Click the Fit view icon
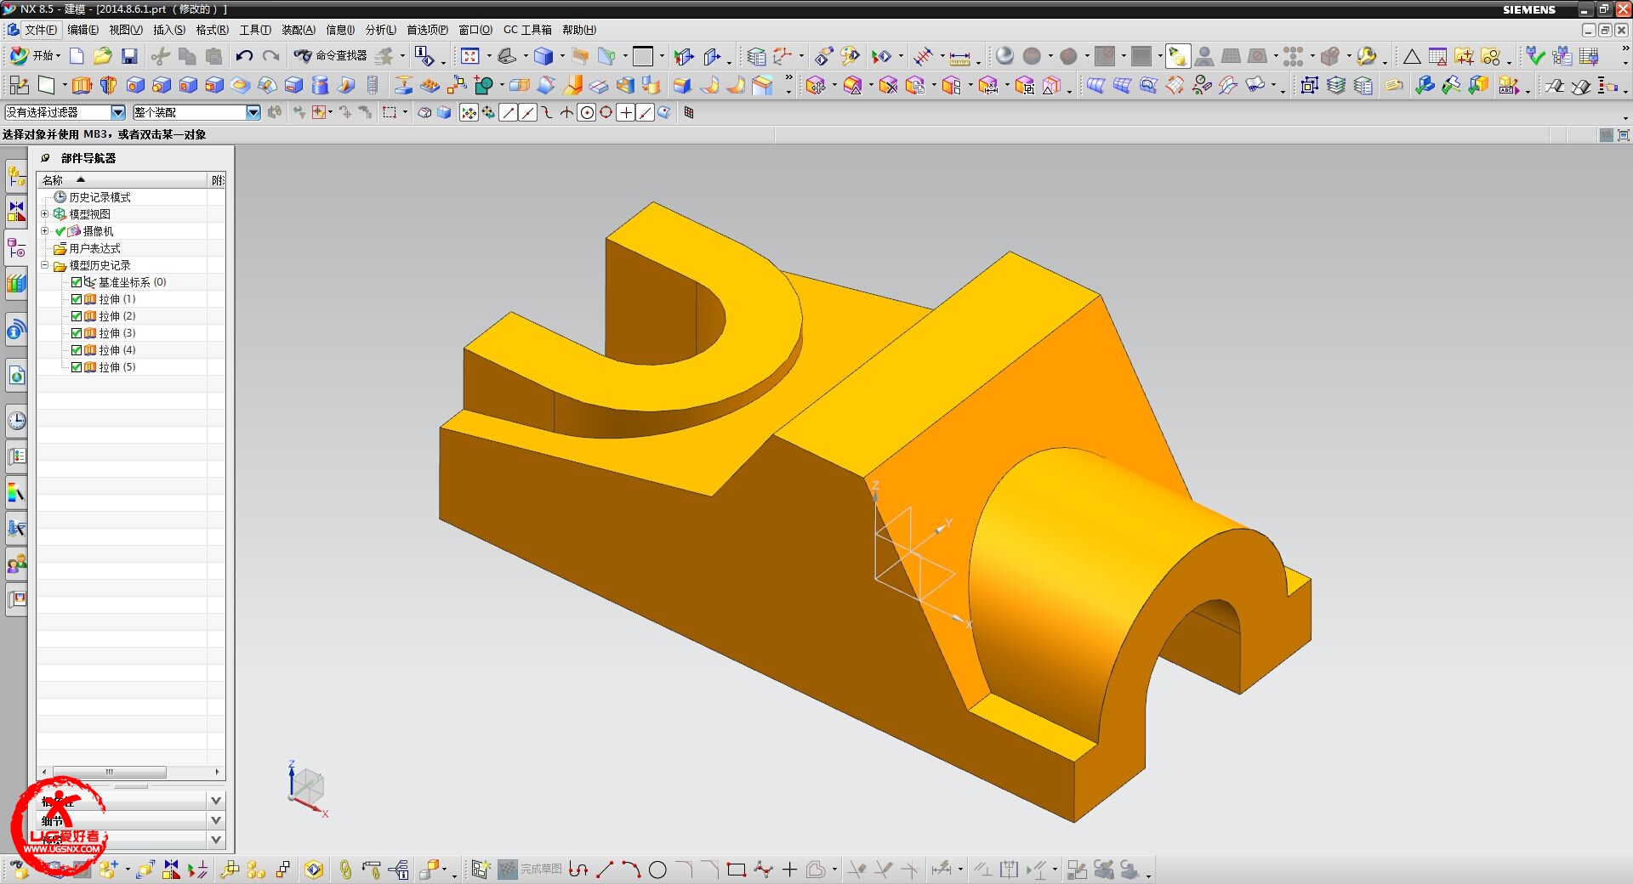 (x=470, y=56)
